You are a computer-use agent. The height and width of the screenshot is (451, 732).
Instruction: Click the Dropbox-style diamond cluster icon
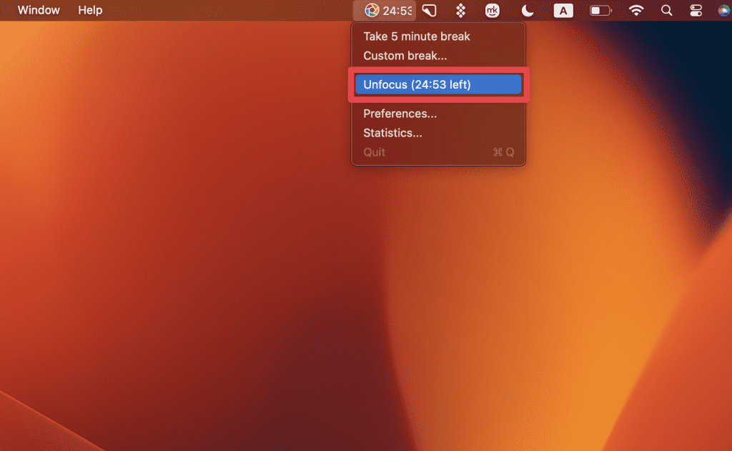click(461, 10)
